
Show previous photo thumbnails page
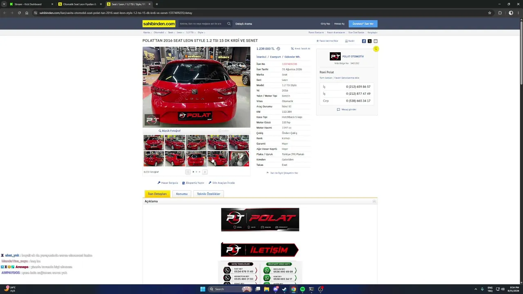click(188, 172)
